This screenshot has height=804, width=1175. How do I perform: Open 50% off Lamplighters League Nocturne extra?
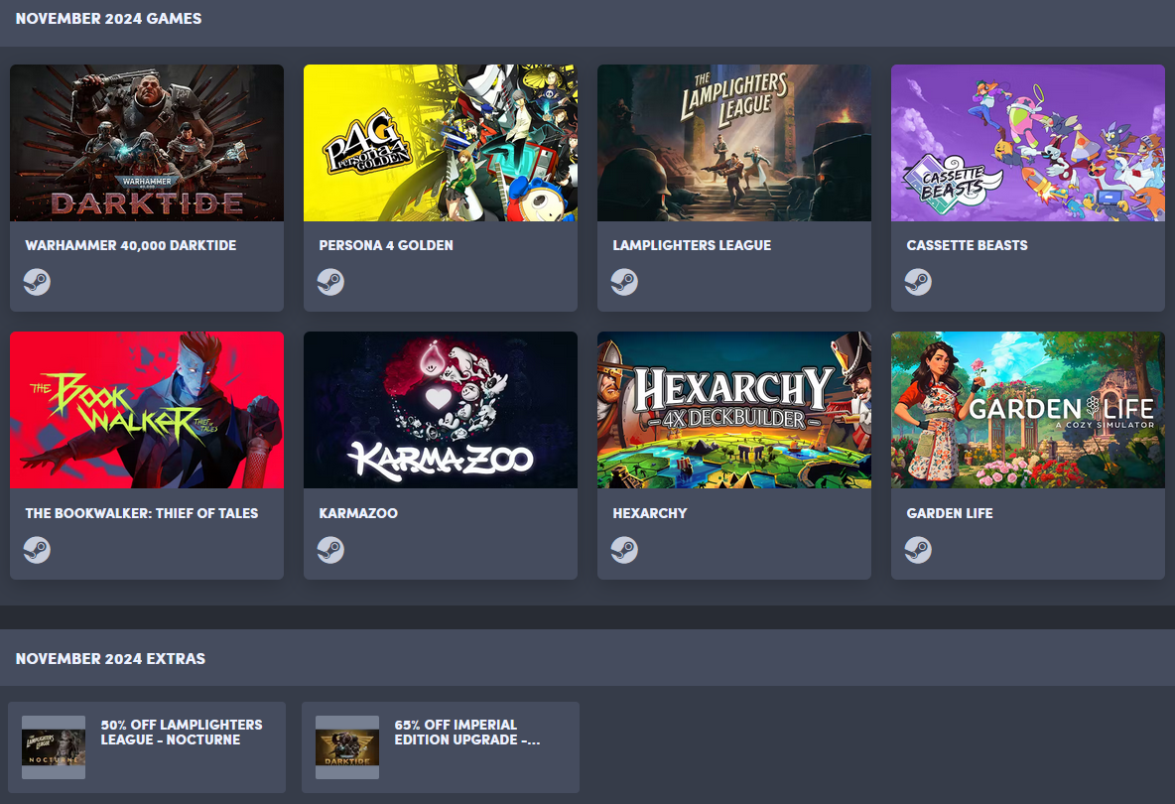click(x=147, y=747)
